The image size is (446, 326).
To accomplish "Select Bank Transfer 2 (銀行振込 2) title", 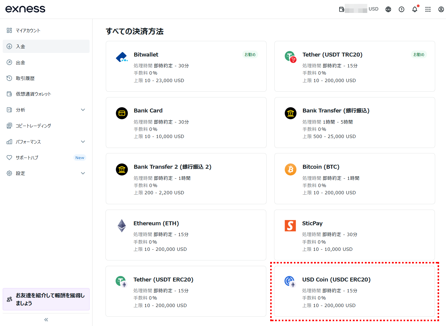I will [173, 167].
